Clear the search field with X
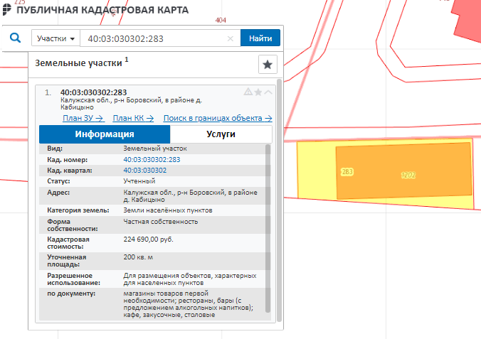Viewport: 481px width, 339px height. [231, 38]
